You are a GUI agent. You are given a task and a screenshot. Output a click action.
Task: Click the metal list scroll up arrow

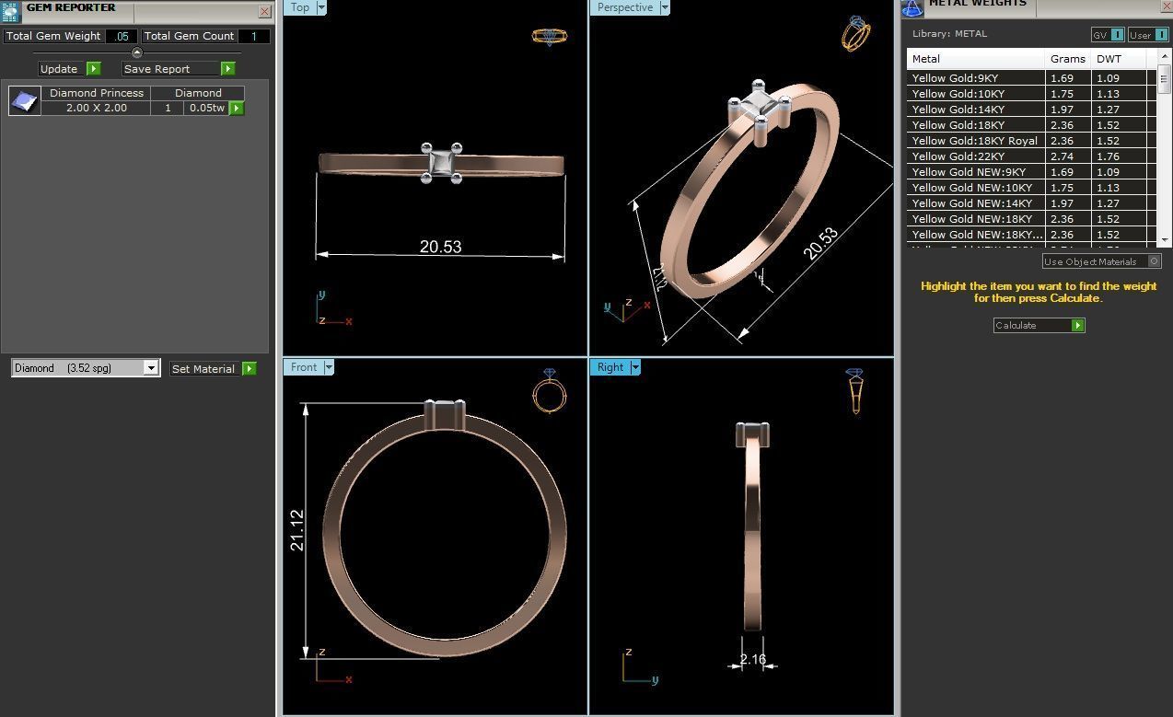(x=1165, y=55)
